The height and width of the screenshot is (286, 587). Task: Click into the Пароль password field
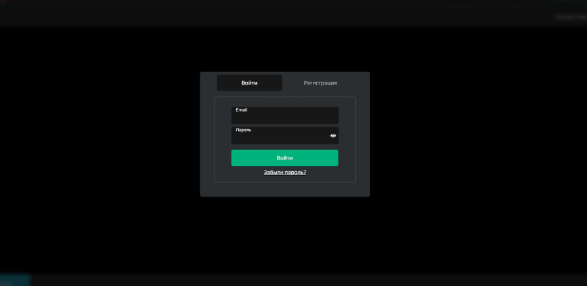(x=285, y=136)
